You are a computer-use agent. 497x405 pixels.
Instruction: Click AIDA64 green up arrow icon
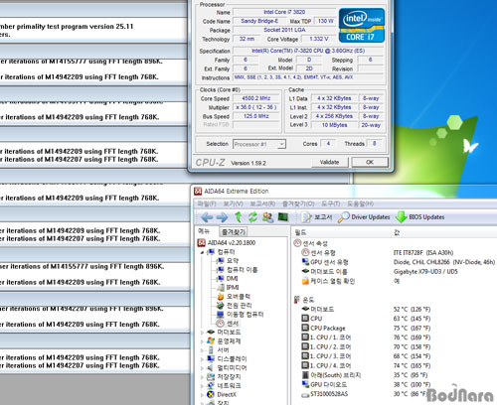pyautogui.click(x=238, y=217)
